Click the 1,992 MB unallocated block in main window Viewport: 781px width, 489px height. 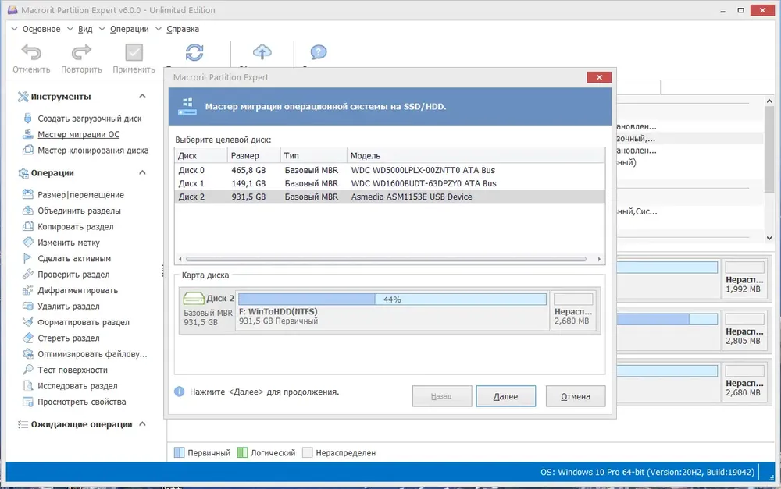(744, 278)
